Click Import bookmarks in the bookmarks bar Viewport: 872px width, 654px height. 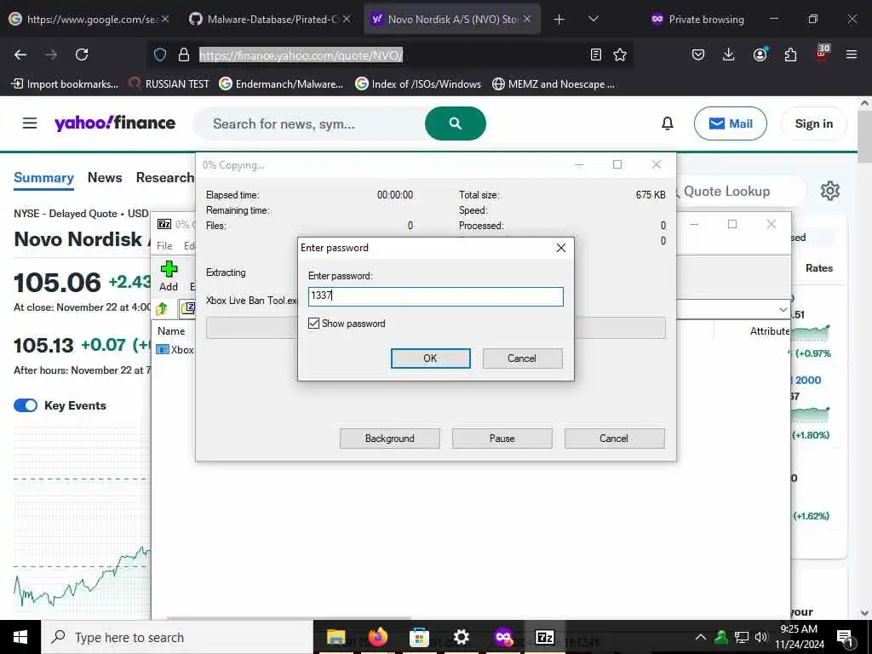pos(65,84)
